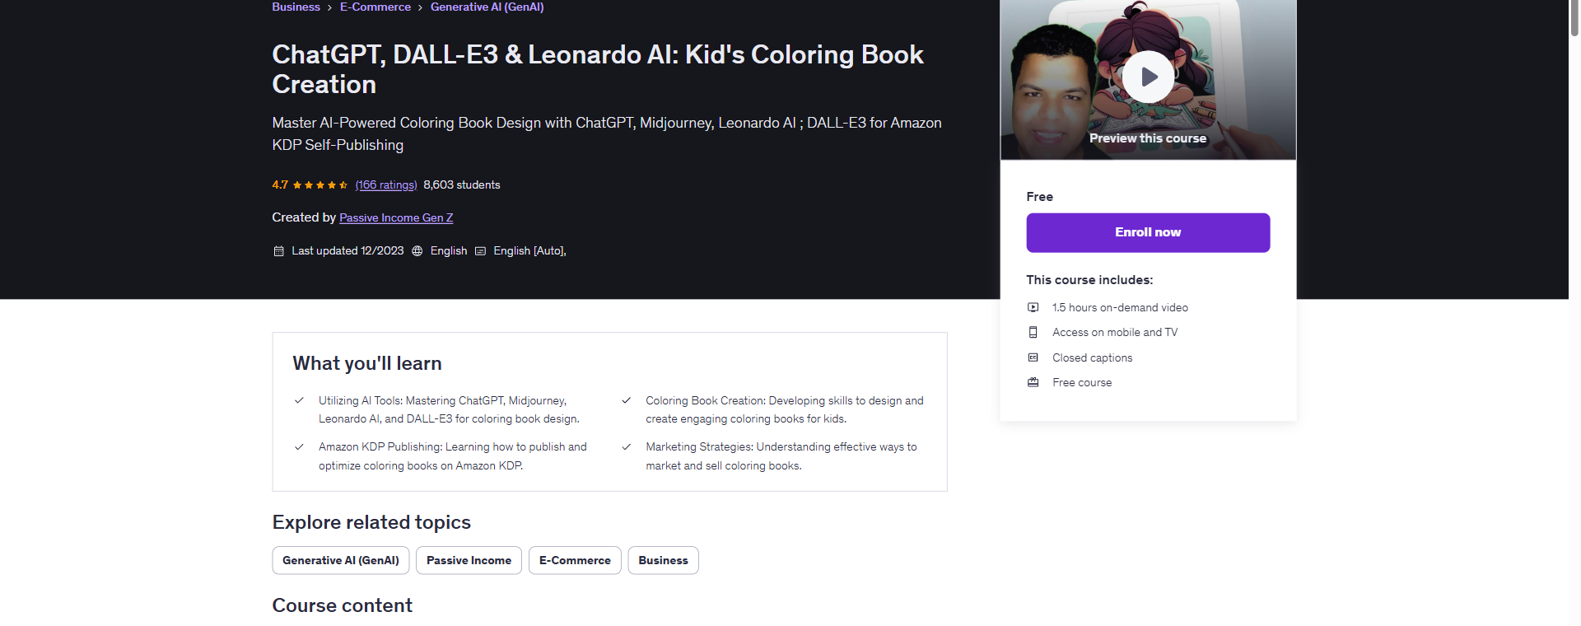
Task: Play the course preview video
Action: click(x=1148, y=77)
